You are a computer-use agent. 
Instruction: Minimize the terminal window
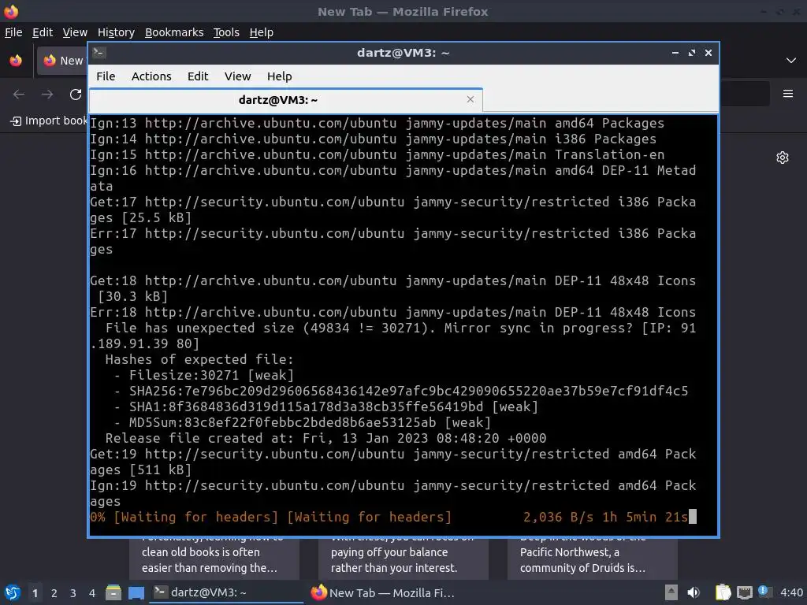pyautogui.click(x=675, y=53)
